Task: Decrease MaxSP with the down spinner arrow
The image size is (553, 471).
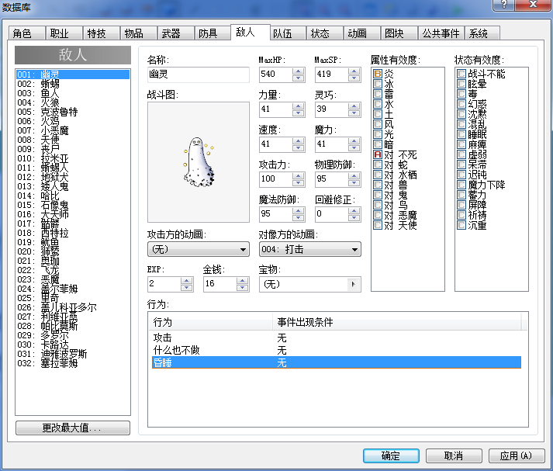Action: click(x=354, y=78)
